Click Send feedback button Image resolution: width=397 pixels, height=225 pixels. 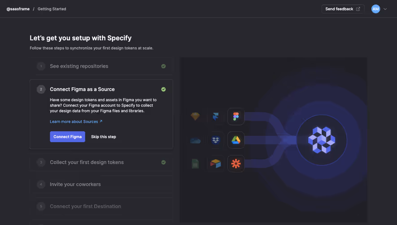343,9
